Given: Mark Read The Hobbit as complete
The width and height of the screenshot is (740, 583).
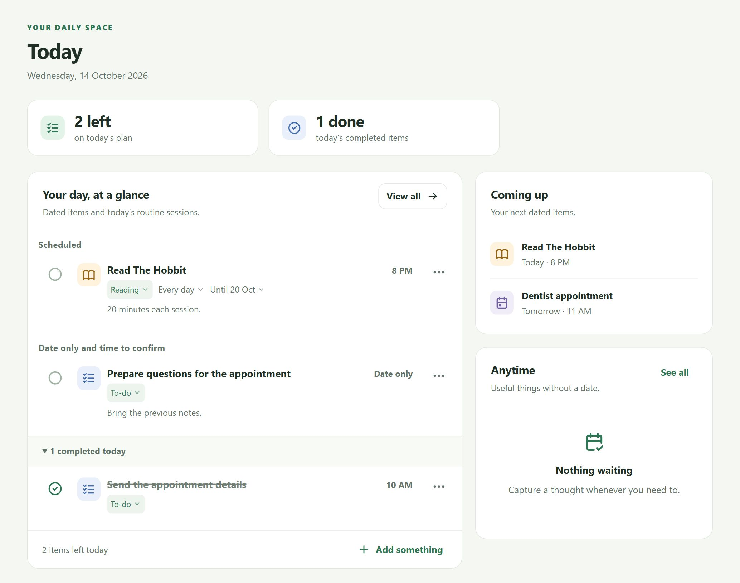Looking at the screenshot, I should pyautogui.click(x=55, y=275).
